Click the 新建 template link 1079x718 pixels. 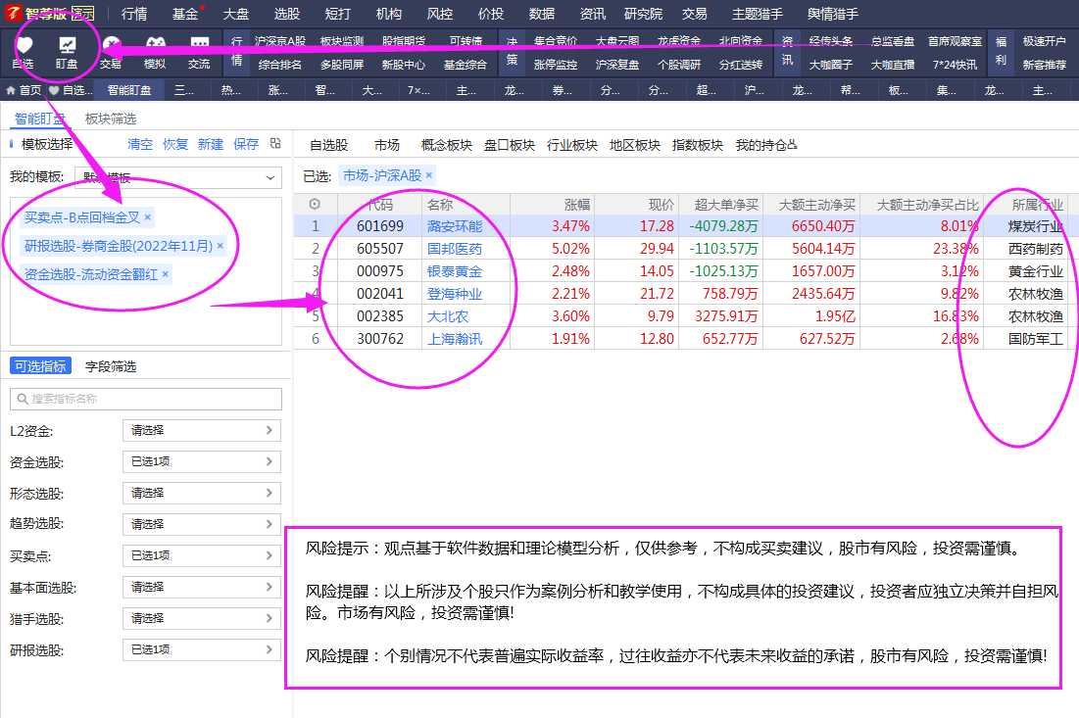(211, 144)
